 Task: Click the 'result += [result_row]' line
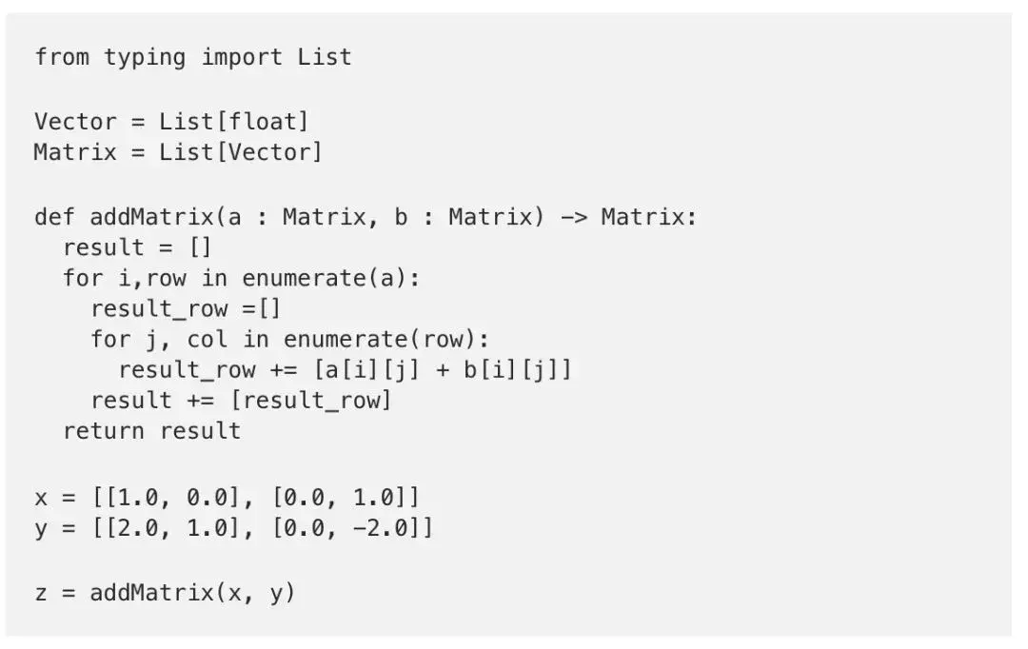(241, 400)
